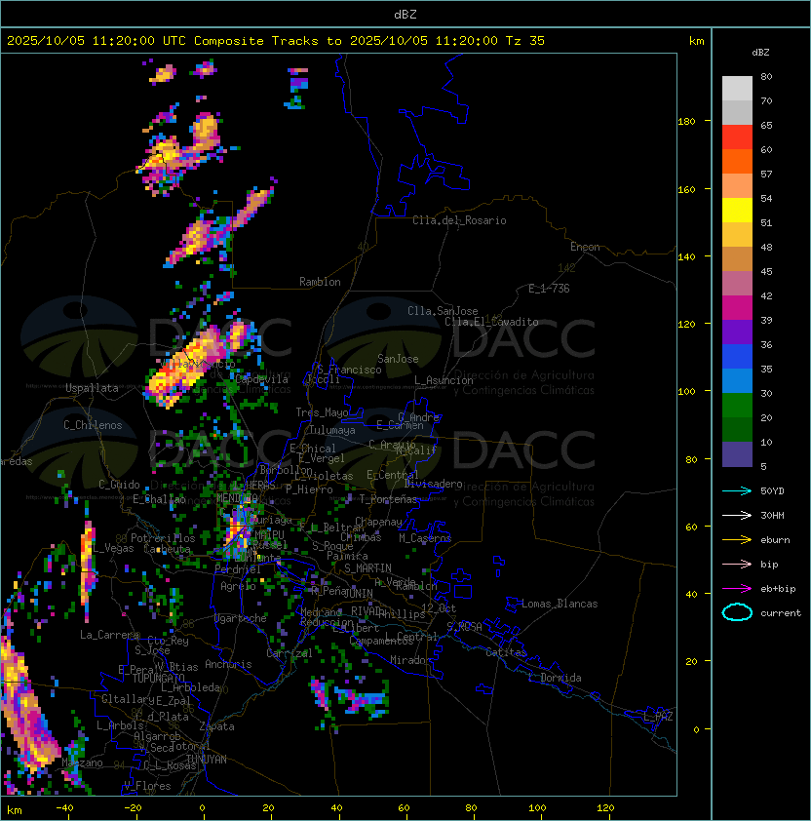Screen dimensions: 811x821
Task: Pick the purple swatch between 39 and 36
Action: point(737,332)
